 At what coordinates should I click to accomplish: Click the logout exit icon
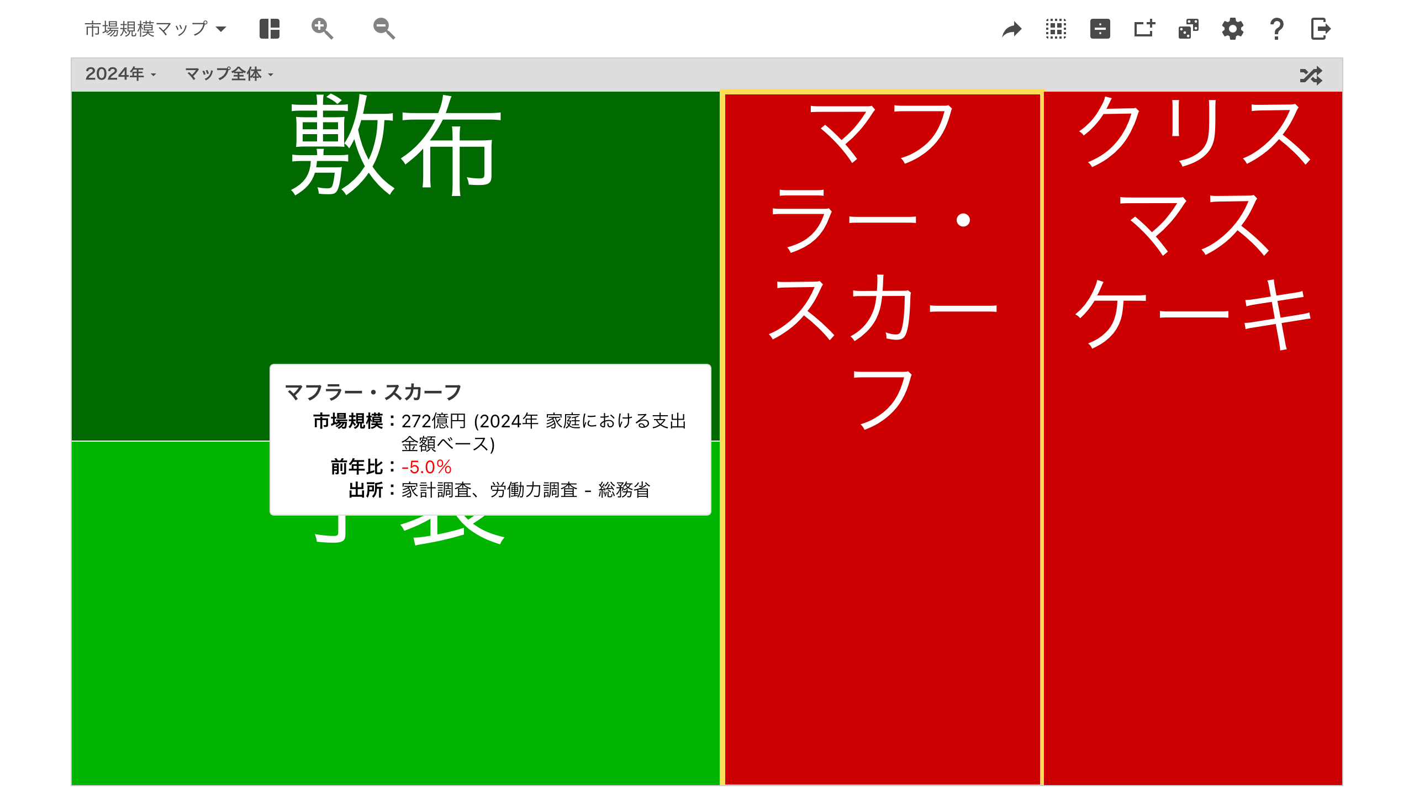point(1321,29)
